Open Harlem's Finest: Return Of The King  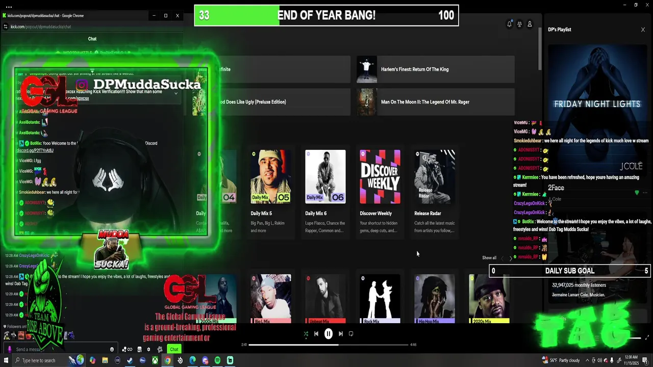pos(436,69)
